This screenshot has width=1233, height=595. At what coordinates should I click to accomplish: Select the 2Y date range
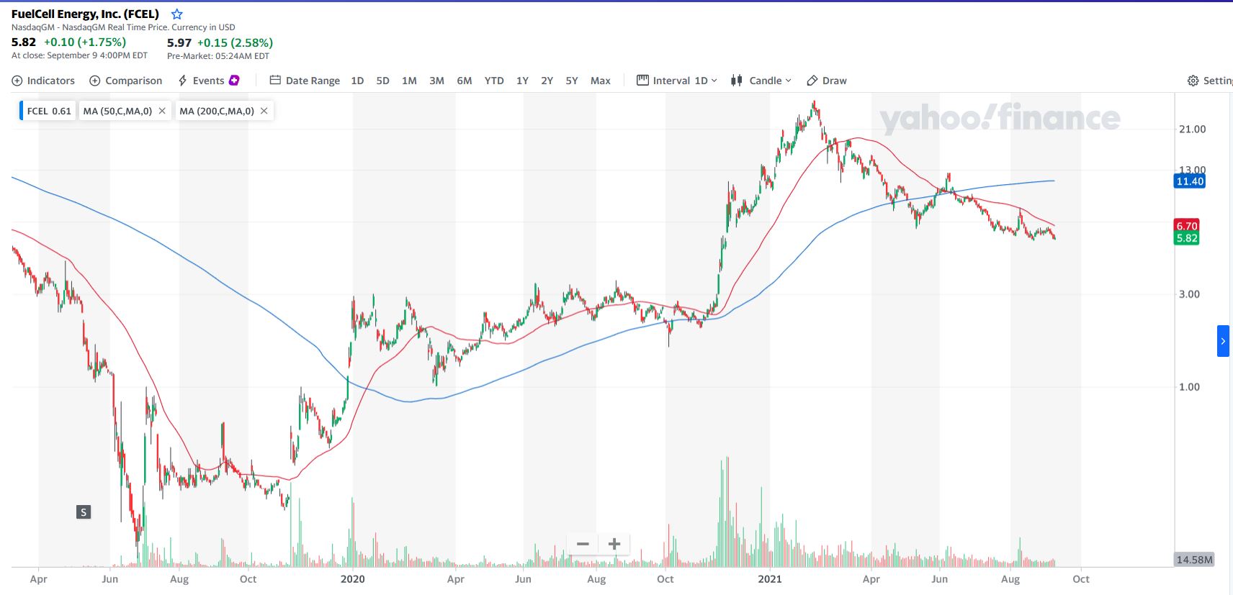coord(547,81)
